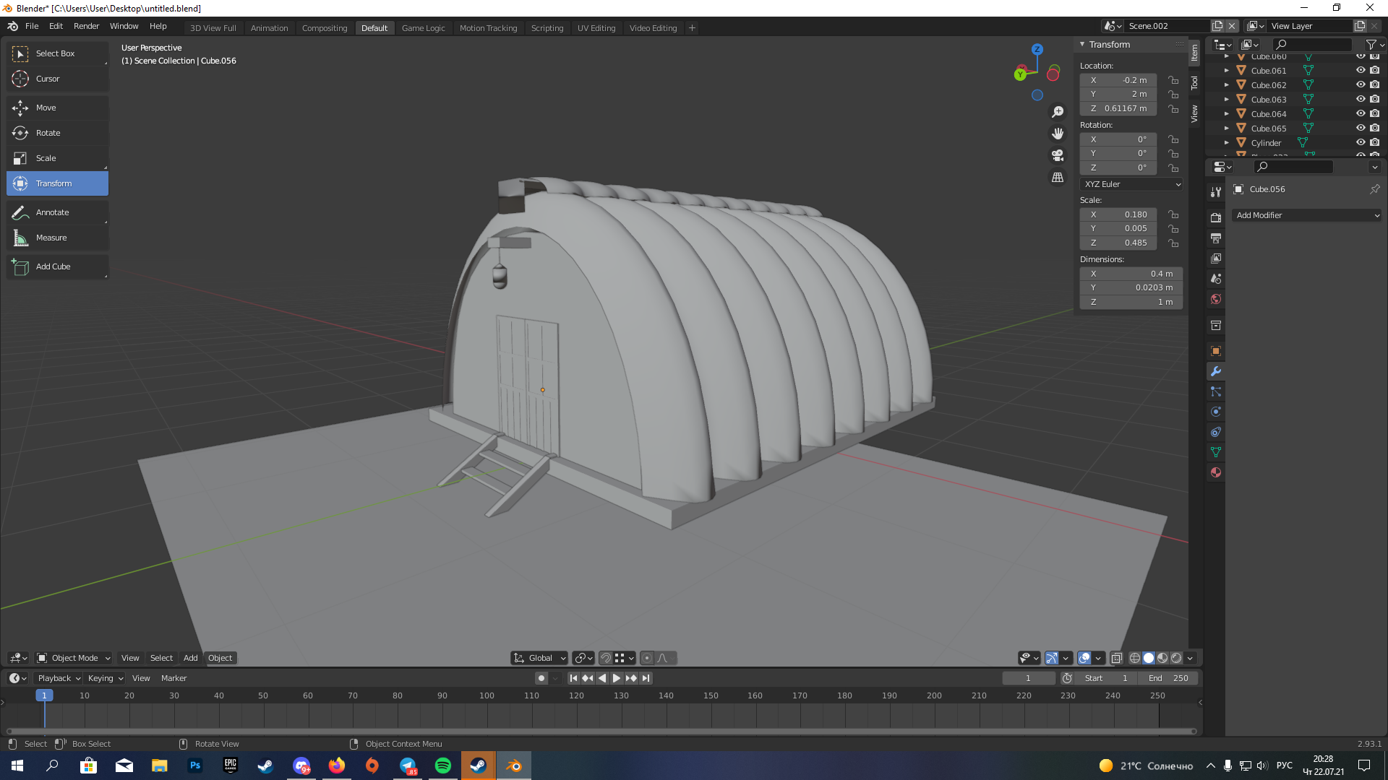Pick the Add Cube tool

53,266
